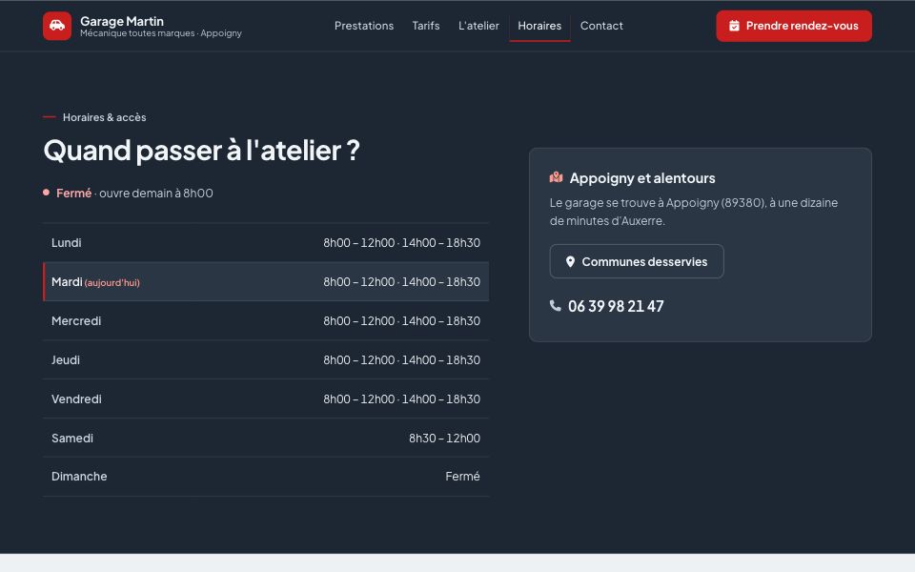Click the Vendredi day label
The height and width of the screenshot is (572, 915).
point(76,399)
